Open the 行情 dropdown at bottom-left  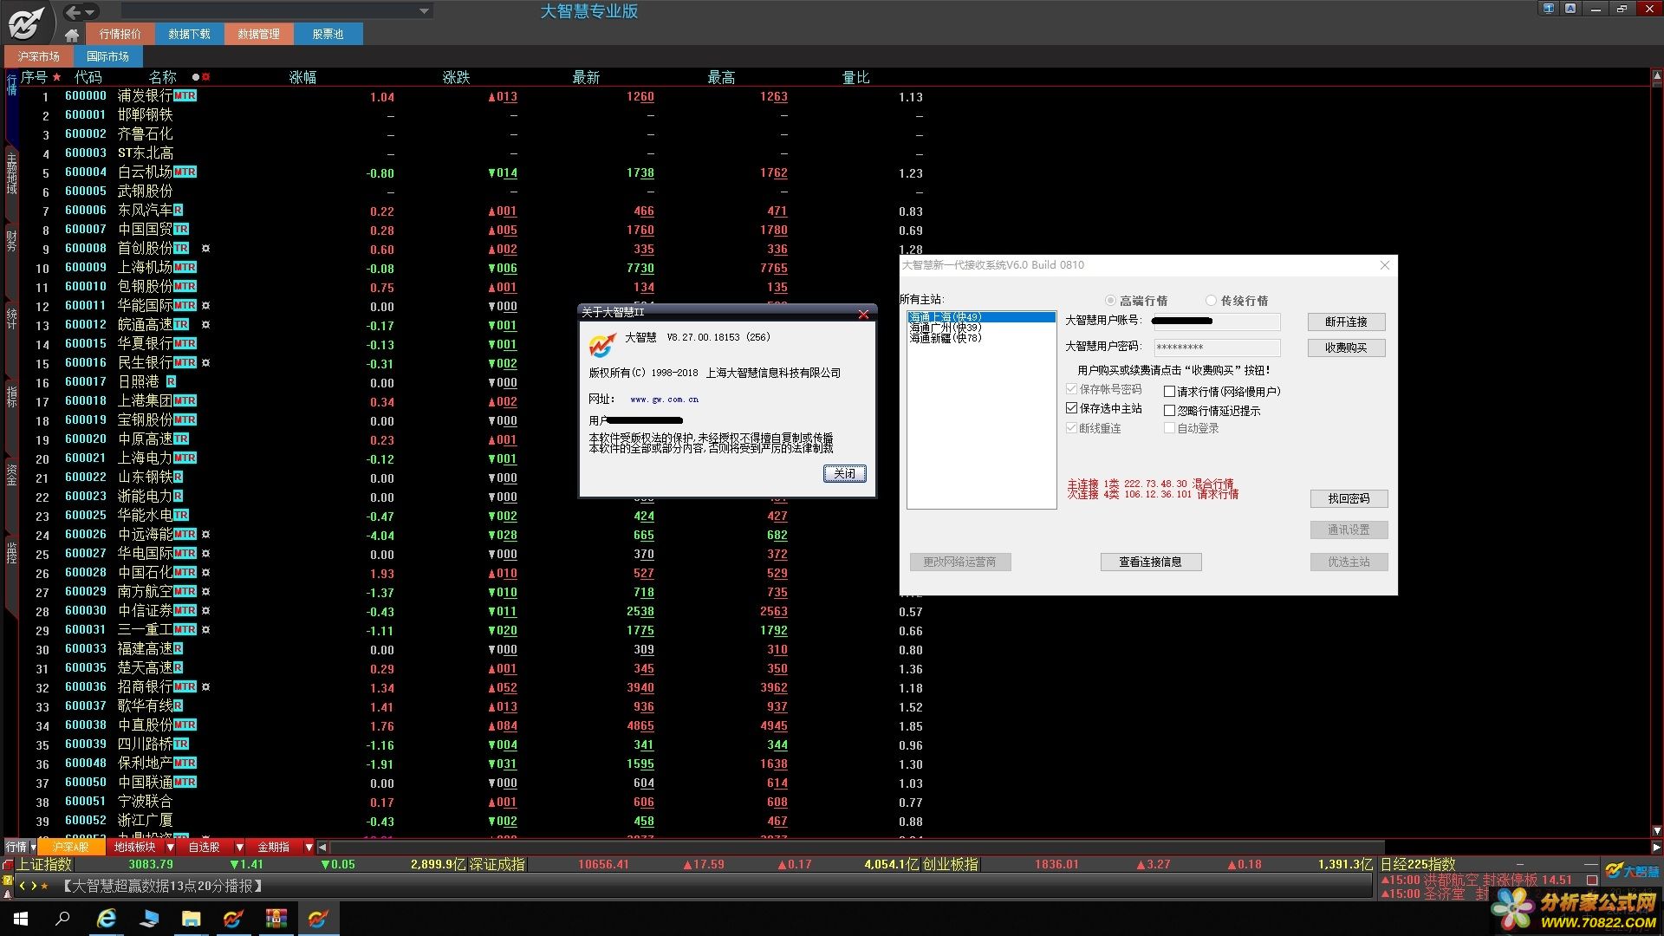click(x=33, y=848)
